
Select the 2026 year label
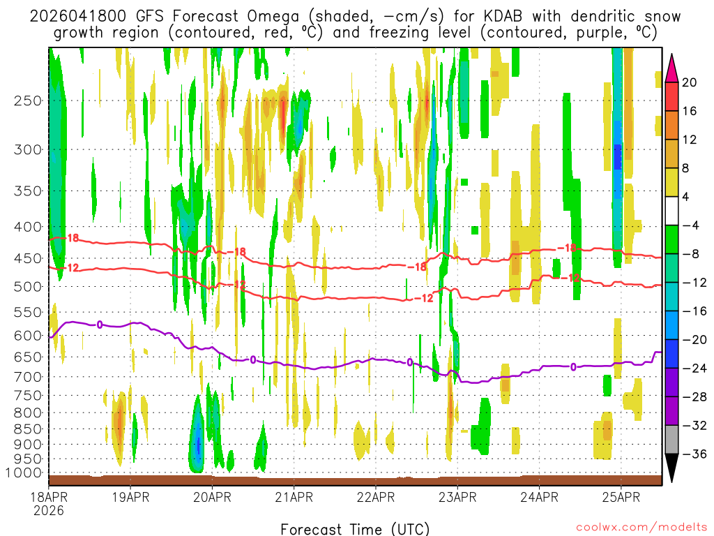click(48, 510)
